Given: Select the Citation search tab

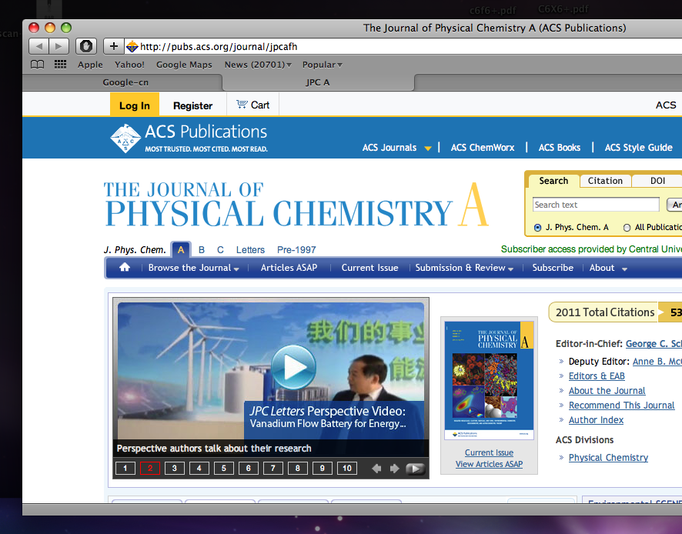Looking at the screenshot, I should pyautogui.click(x=605, y=181).
